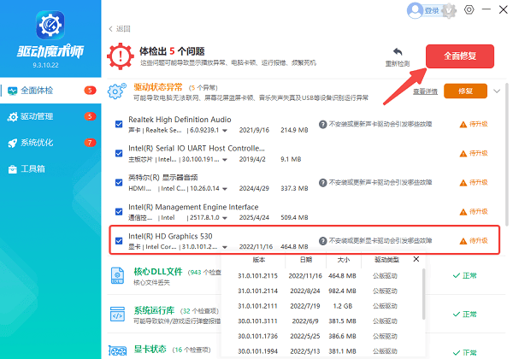Click the version popup scrollbar

tap(424, 294)
